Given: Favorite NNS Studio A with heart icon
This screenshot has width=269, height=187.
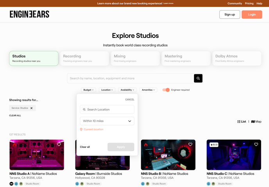Looking at the screenshot, I should [x=59, y=144].
